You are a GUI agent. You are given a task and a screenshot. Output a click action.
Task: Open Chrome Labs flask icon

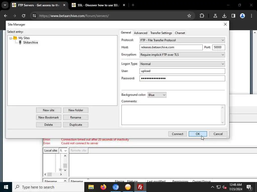point(215,16)
